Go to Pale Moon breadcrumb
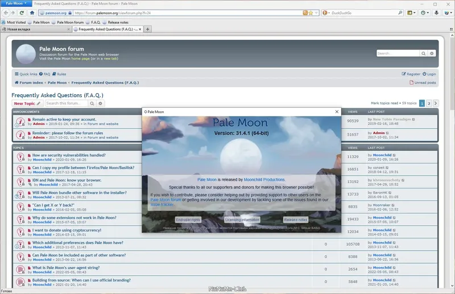 (57, 82)
